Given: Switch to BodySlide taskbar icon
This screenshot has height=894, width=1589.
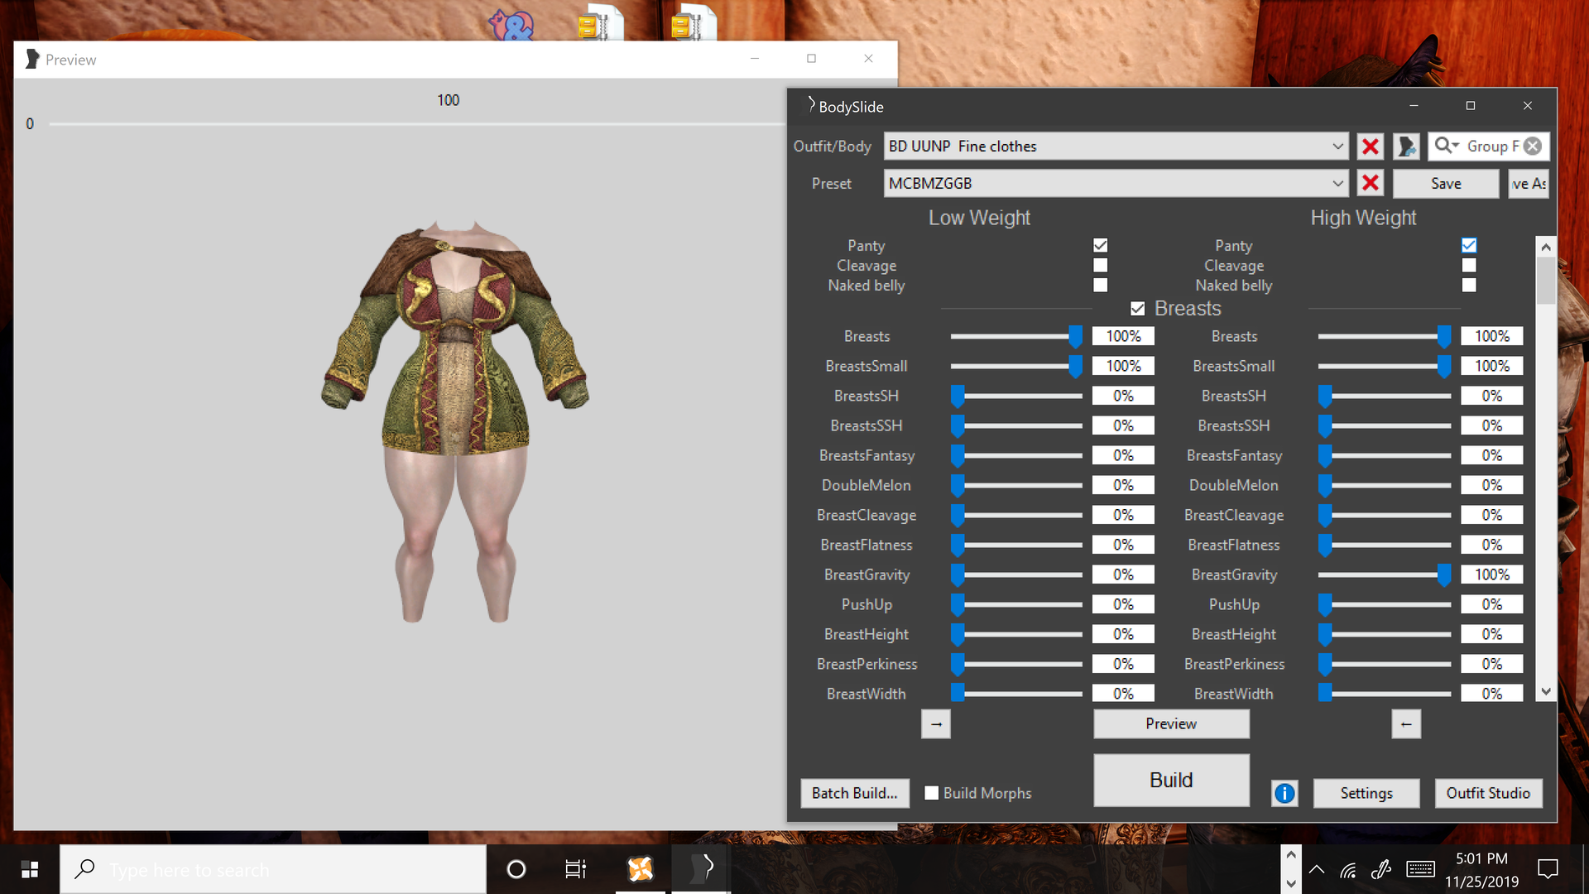Looking at the screenshot, I should 703,868.
